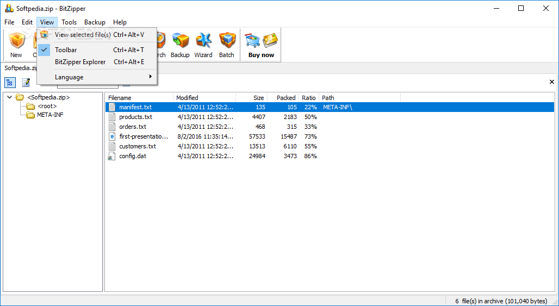
Task: Click the 8/2/2016 modified date
Action: pos(206,136)
